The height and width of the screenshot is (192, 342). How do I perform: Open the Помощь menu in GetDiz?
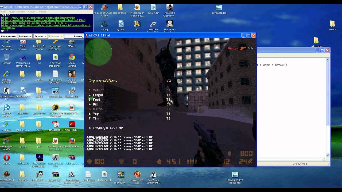click(x=42, y=11)
